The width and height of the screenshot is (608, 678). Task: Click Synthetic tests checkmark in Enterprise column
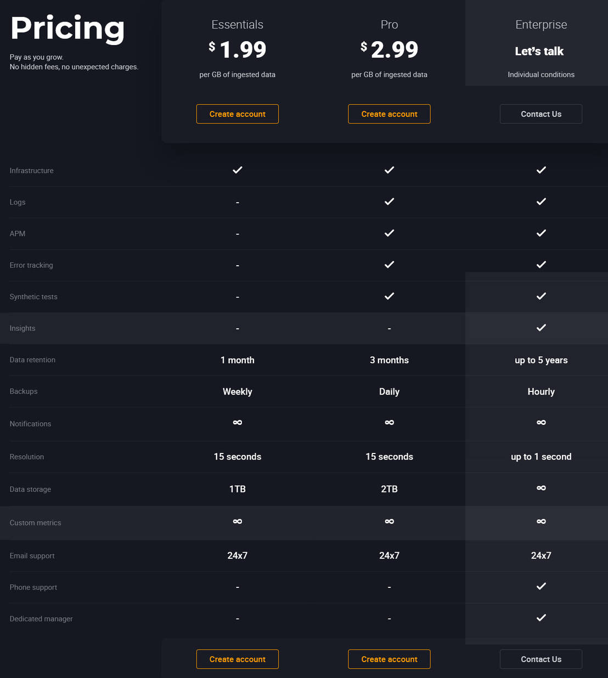pyautogui.click(x=541, y=296)
